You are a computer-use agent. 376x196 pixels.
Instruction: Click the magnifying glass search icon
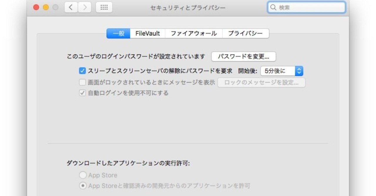(x=273, y=8)
